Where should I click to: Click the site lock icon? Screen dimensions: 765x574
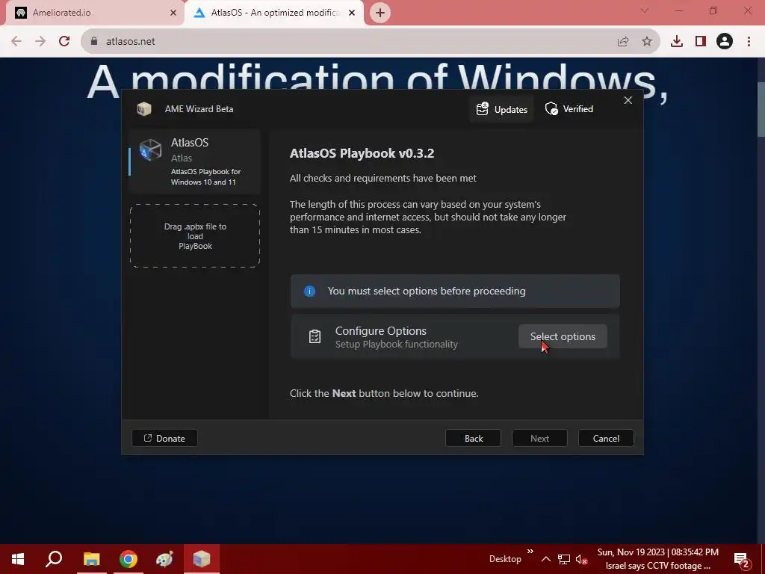[x=93, y=41]
